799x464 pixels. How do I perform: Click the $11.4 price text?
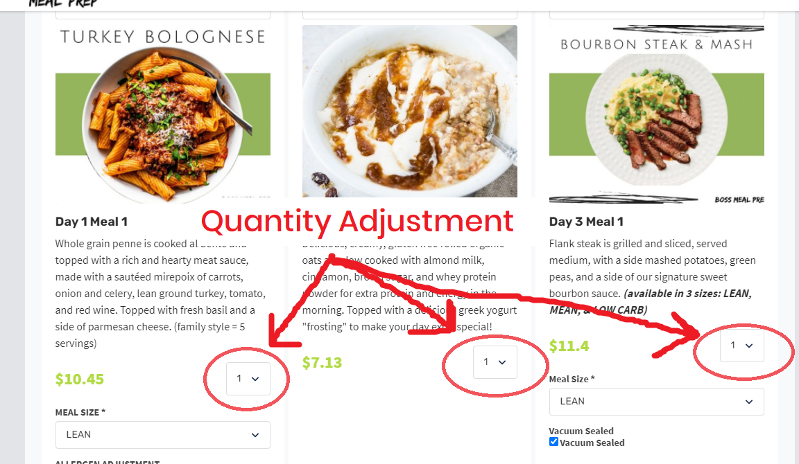[569, 346]
